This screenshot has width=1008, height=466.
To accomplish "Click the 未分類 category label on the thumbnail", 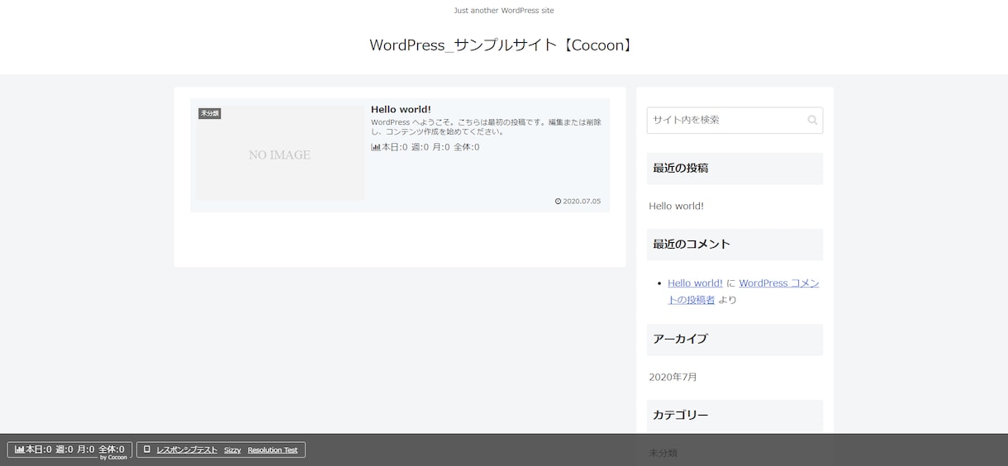I will (209, 113).
